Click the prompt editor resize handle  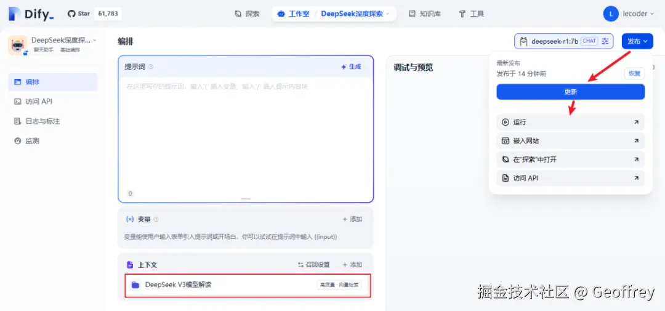click(246, 198)
